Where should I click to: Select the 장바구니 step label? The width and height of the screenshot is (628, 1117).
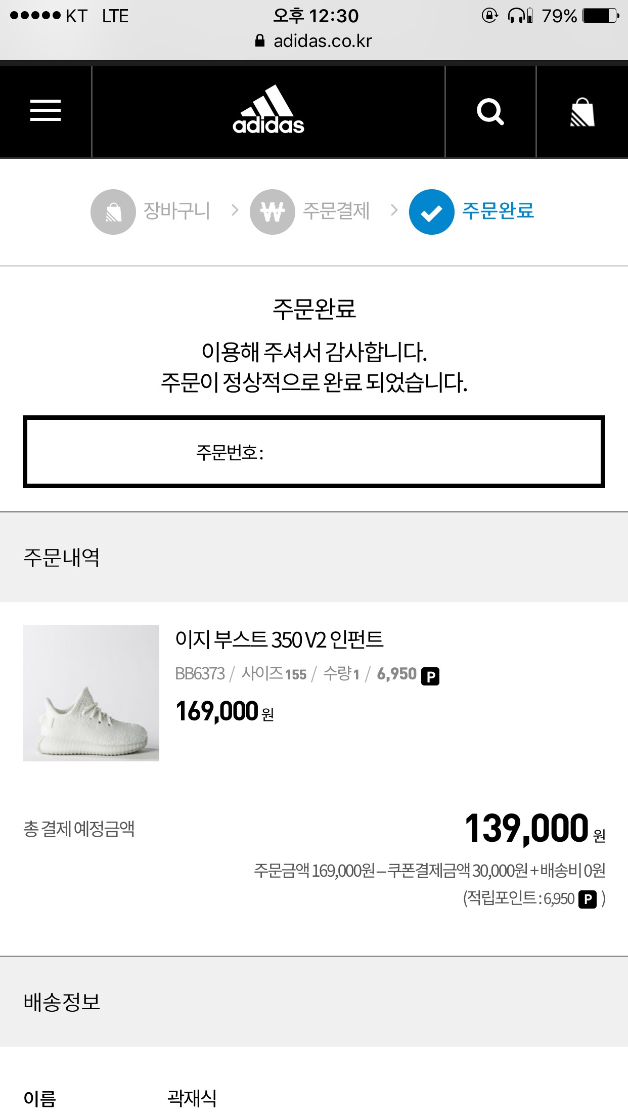tap(177, 211)
